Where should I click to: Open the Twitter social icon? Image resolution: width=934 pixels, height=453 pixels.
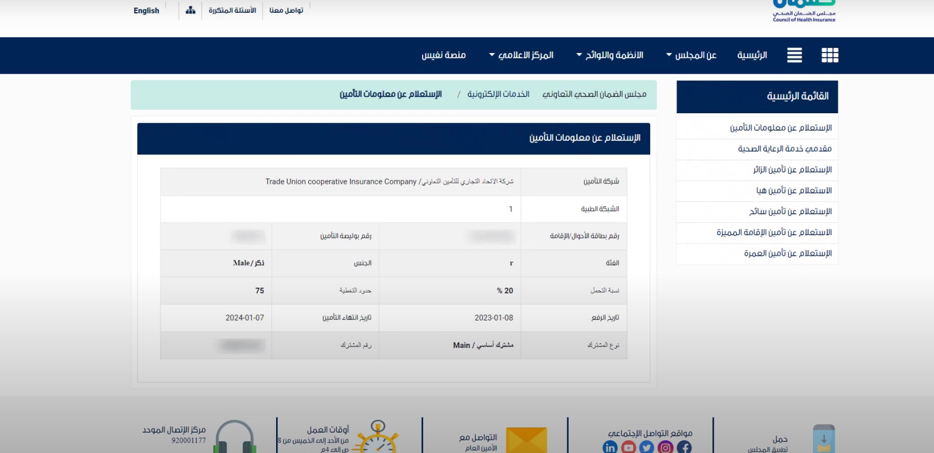point(647,447)
